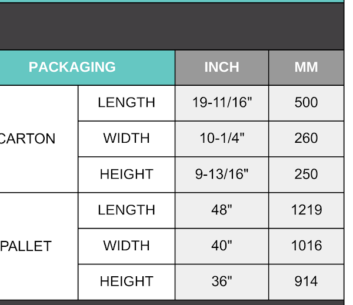Click the pallet 48" length value
The height and width of the screenshot is (305, 353).
pos(222,210)
